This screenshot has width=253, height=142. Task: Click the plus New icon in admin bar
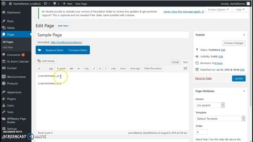(x=64, y=4)
